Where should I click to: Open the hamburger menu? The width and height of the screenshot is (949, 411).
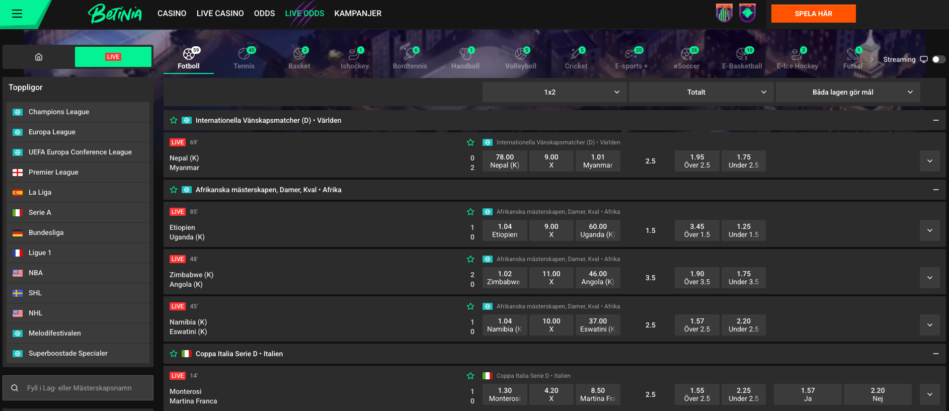pos(17,14)
